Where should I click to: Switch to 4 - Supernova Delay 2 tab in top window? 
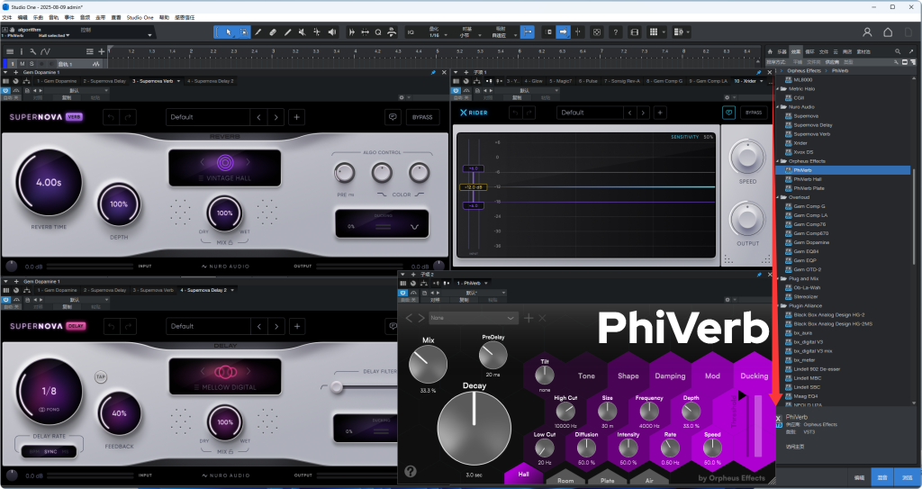(211, 81)
